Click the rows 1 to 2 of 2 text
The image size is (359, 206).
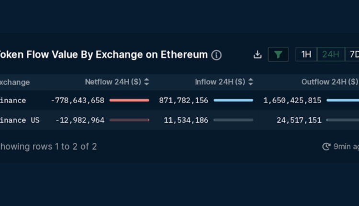click(x=48, y=147)
